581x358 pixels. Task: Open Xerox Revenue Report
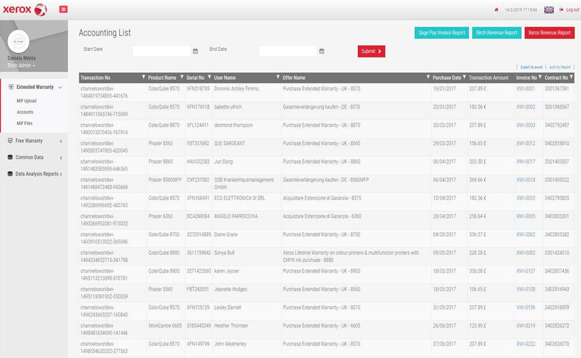[x=550, y=32]
